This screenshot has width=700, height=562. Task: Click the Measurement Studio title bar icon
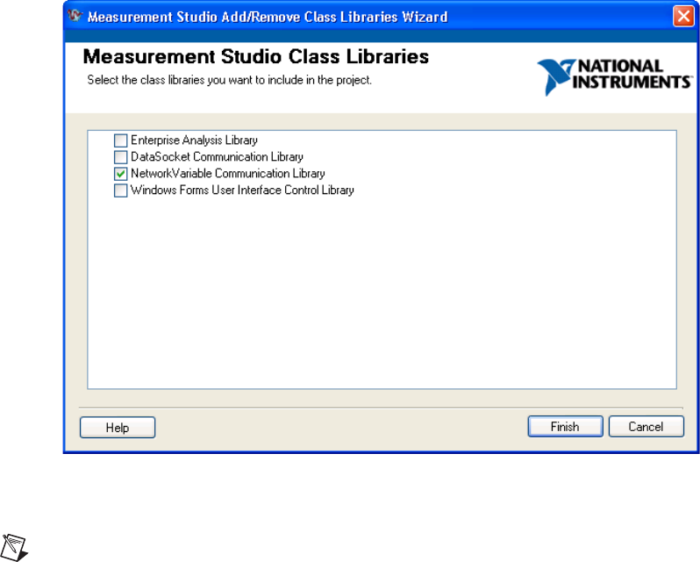coord(75,16)
